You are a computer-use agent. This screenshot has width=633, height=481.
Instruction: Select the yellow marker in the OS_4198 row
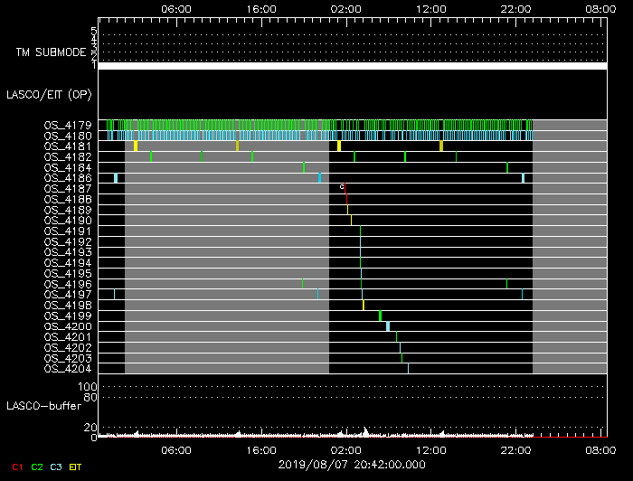364,306
